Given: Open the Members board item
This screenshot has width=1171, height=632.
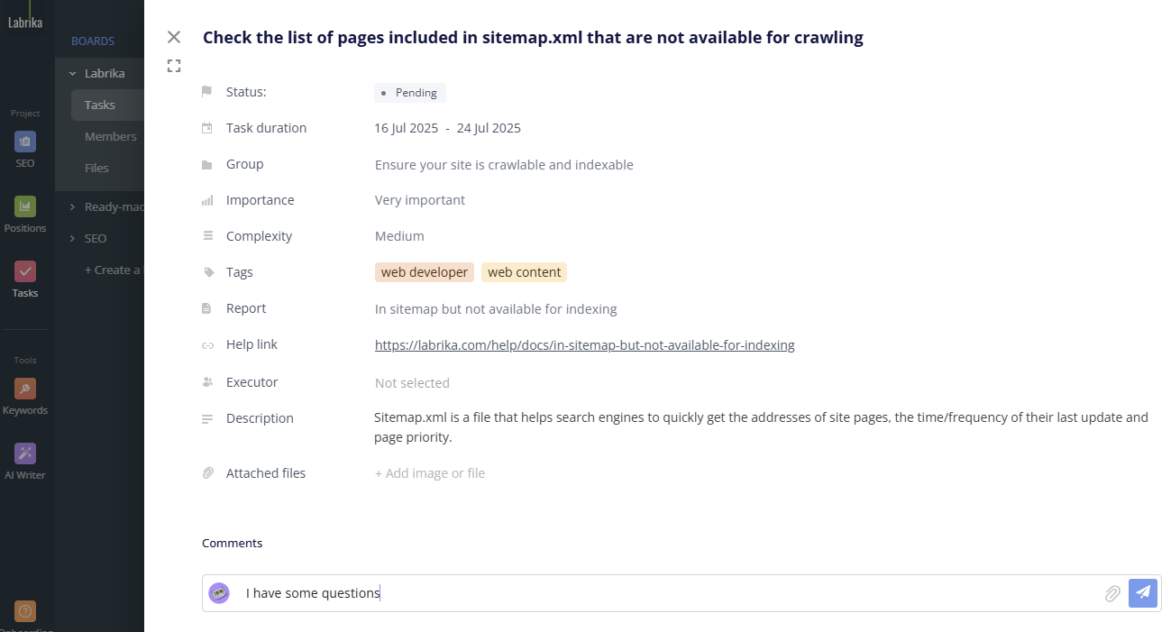Looking at the screenshot, I should point(110,137).
